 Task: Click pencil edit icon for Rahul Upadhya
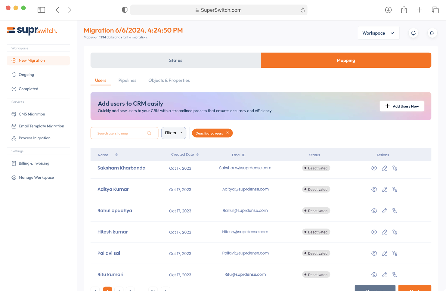(384, 211)
